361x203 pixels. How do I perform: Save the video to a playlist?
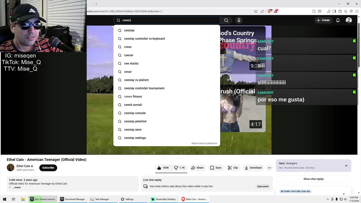point(216,168)
